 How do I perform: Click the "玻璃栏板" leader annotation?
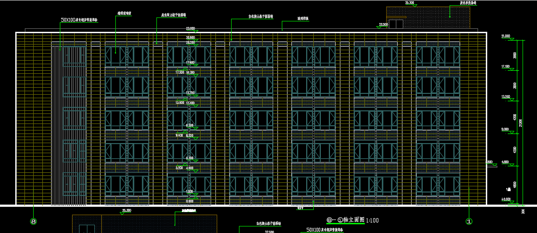click(x=303, y=19)
